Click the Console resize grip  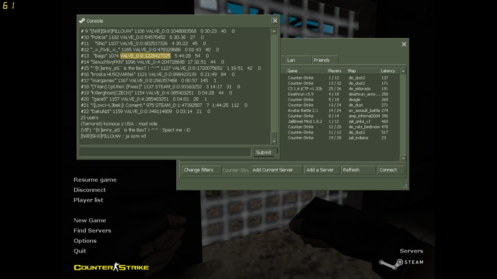pyautogui.click(x=276, y=156)
